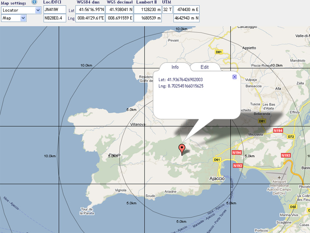Click the D61 road shield

217,160
